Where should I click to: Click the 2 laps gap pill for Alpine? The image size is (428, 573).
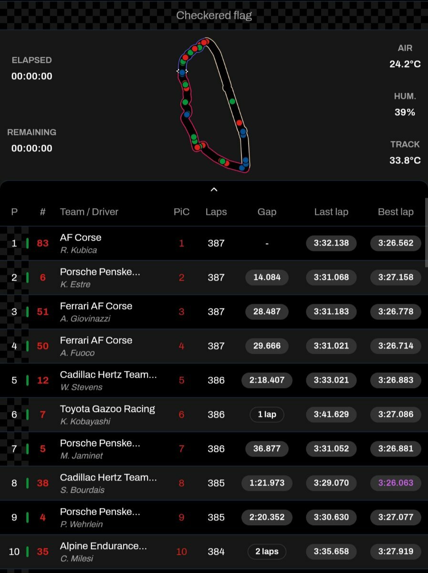(x=267, y=552)
